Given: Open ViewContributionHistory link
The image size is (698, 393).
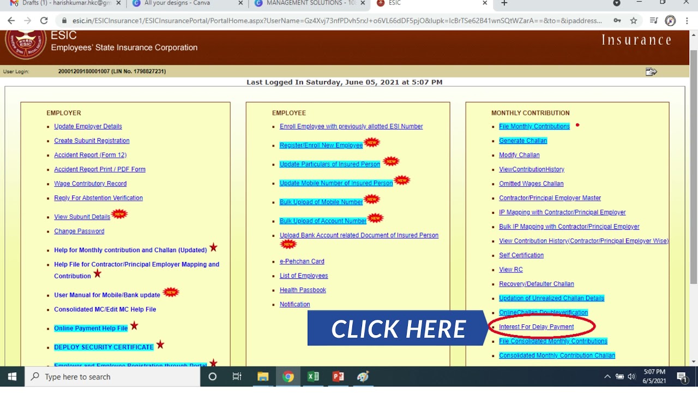Looking at the screenshot, I should point(532,170).
